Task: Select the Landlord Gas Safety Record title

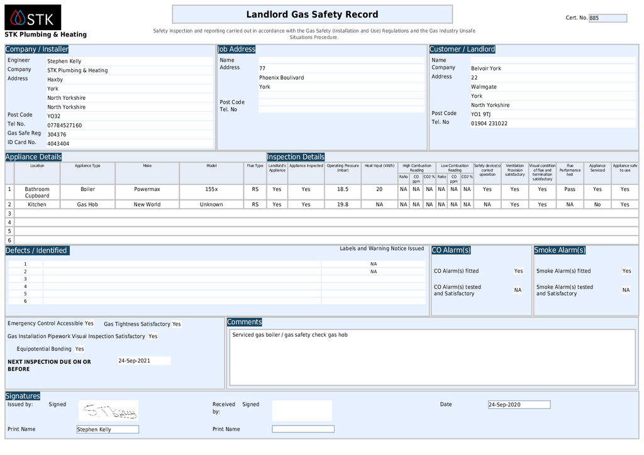Action: tap(312, 14)
